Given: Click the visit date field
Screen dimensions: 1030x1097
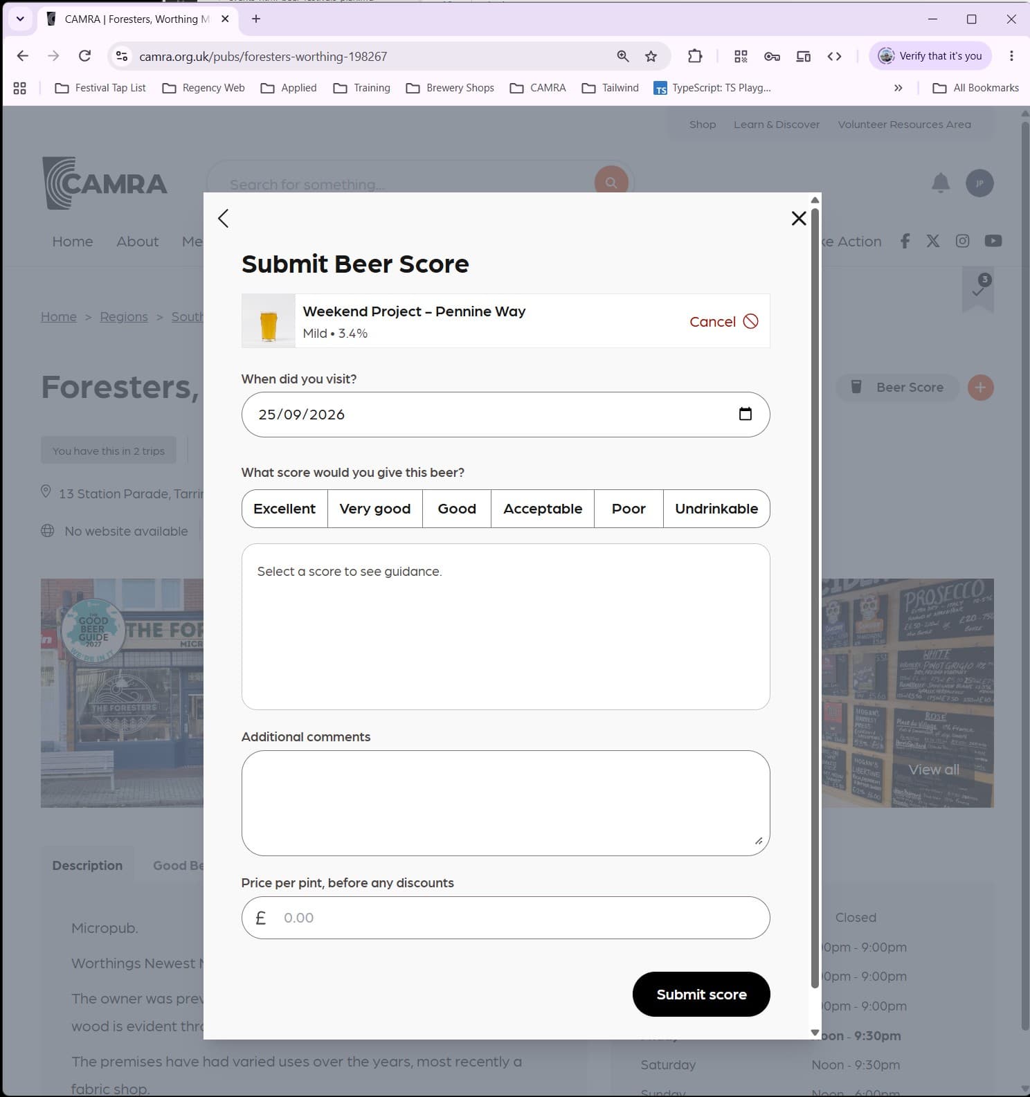Looking at the screenshot, I should 505,415.
